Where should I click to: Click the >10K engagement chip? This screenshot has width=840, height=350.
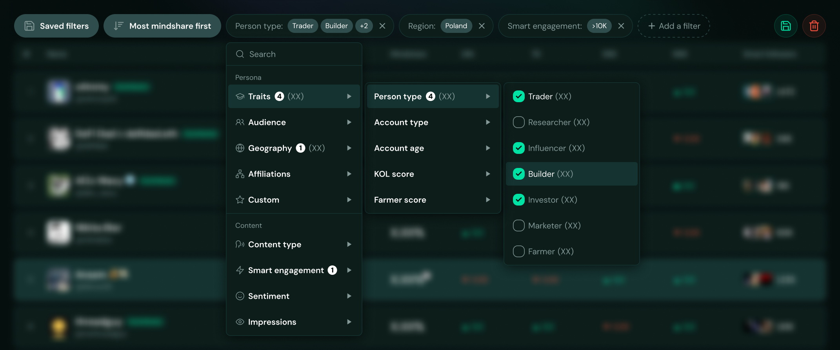coord(599,26)
